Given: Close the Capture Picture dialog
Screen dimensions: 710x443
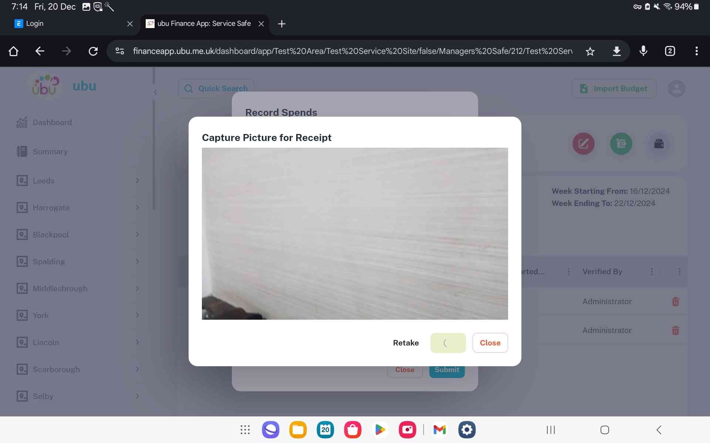Looking at the screenshot, I should pos(490,343).
